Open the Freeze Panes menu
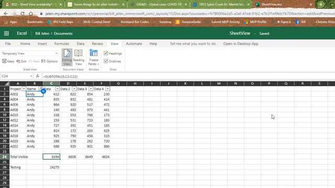335x188 pixels. [x=94, y=57]
